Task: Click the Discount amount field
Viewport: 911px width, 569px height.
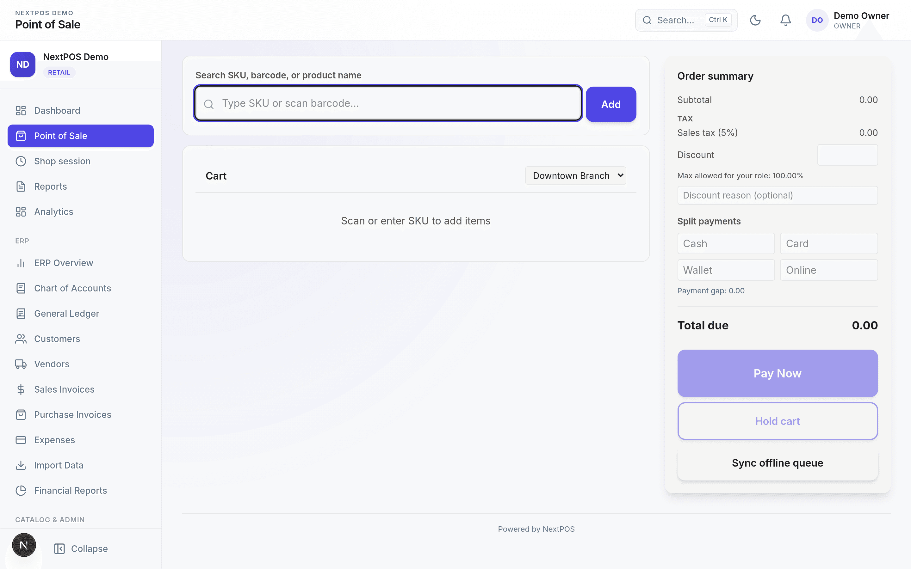Action: pos(847,155)
